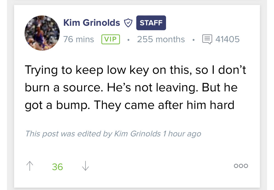The width and height of the screenshot is (274, 190).
Task: Click the "This post was edited by" text
Action: coord(68,134)
